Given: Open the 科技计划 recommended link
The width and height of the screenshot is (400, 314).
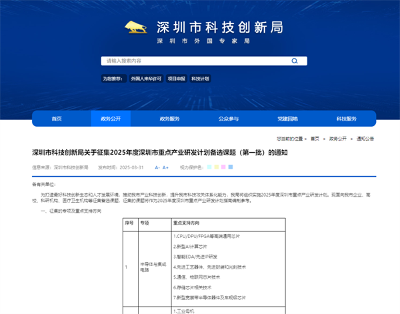Looking at the screenshot, I should (x=200, y=79).
